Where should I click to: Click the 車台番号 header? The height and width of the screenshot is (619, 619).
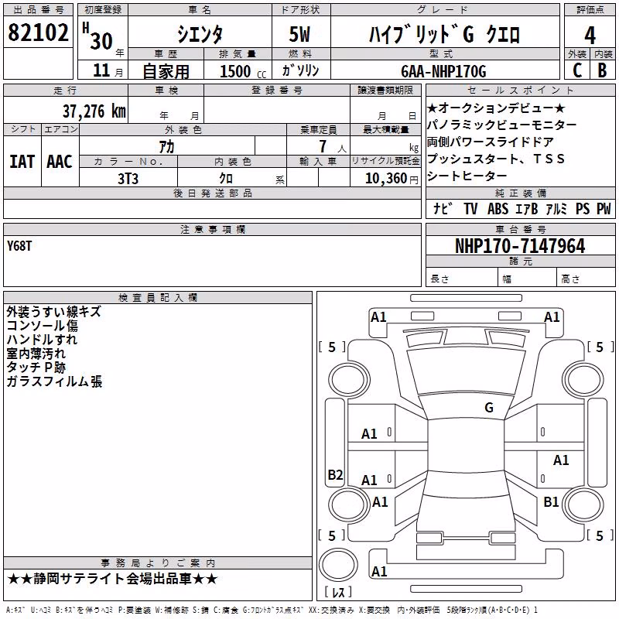(520, 229)
